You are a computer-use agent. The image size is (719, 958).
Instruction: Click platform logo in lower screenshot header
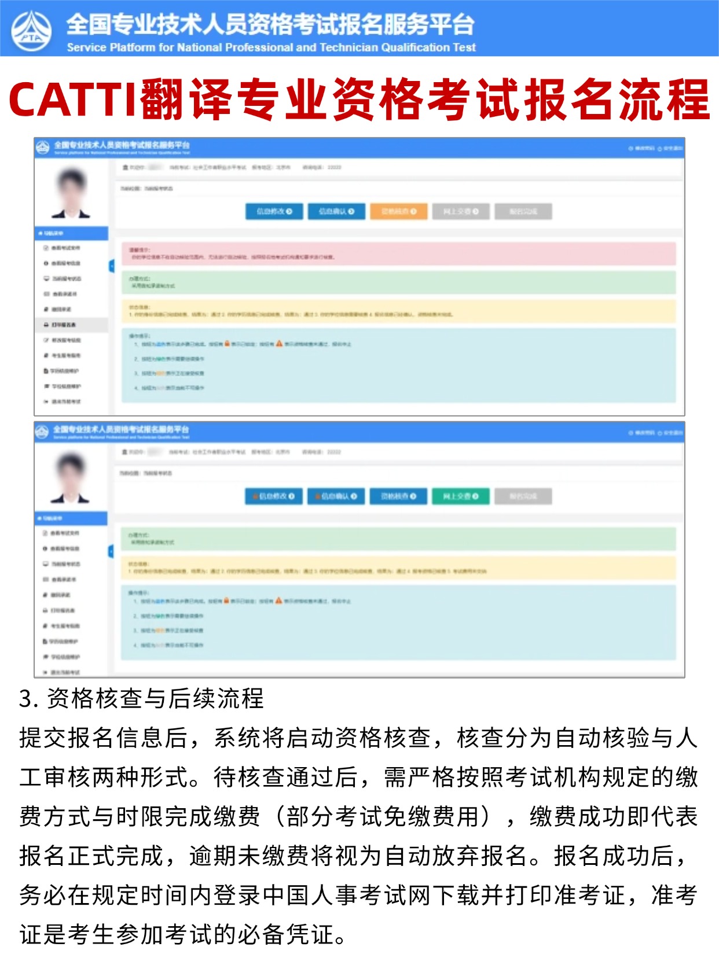click(42, 432)
